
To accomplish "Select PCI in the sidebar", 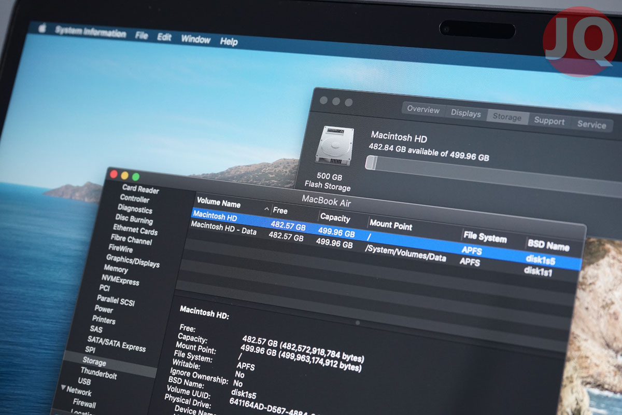I will pos(104,287).
